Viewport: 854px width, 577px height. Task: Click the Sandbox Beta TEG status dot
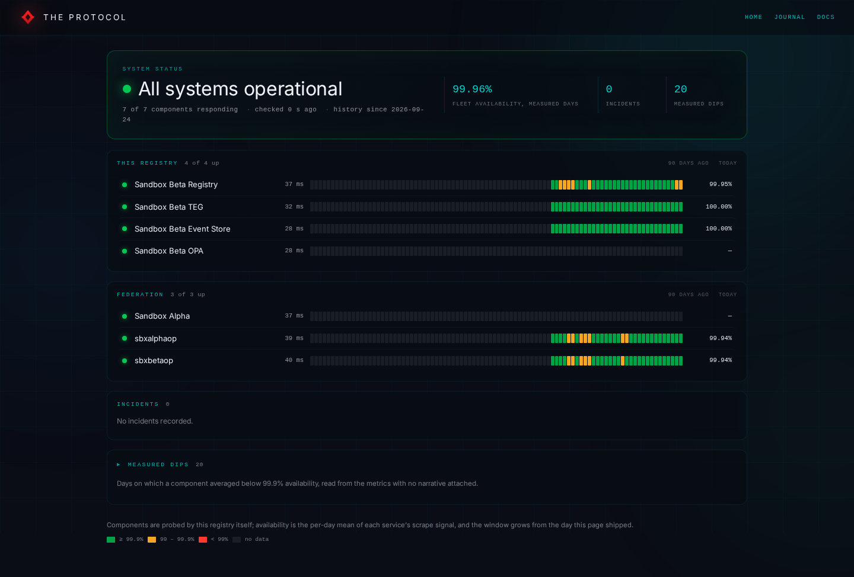click(x=125, y=207)
